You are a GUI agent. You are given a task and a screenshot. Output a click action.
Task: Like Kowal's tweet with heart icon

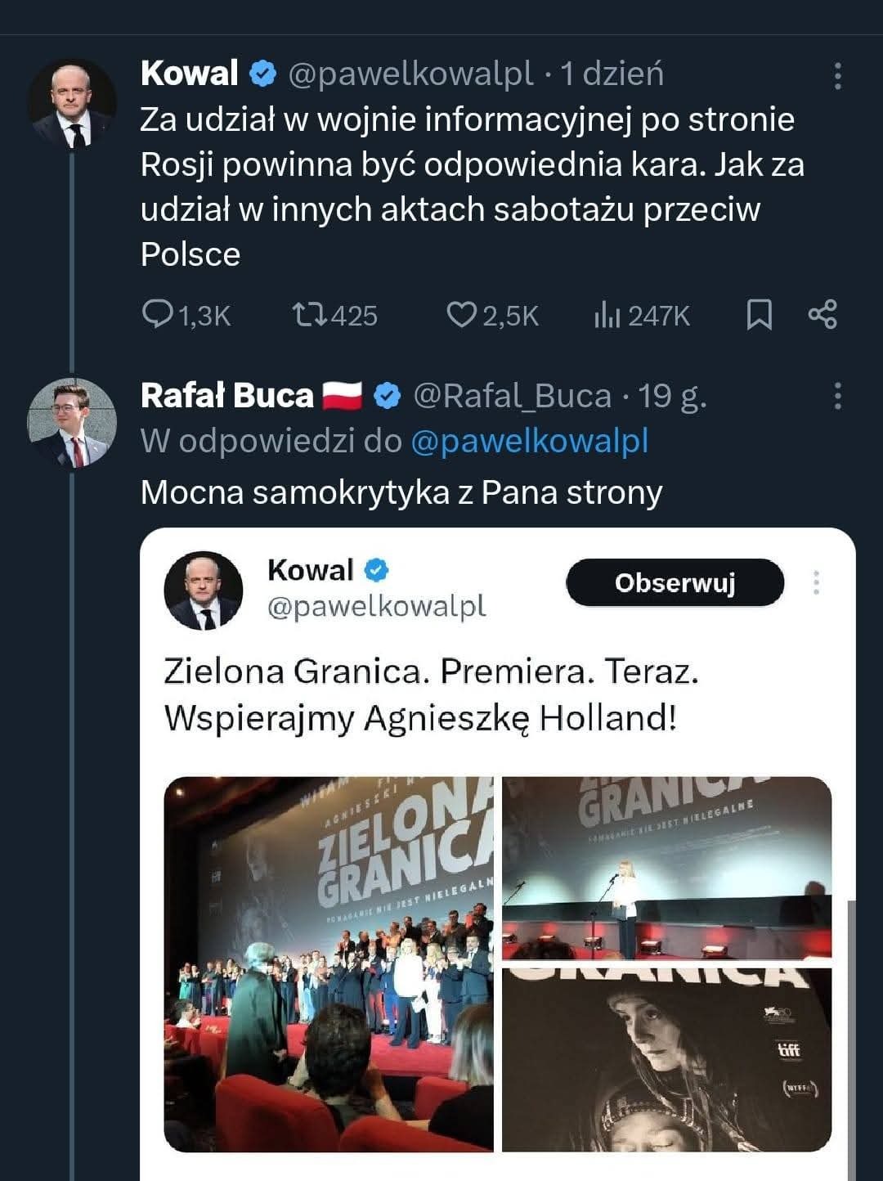coord(460,315)
